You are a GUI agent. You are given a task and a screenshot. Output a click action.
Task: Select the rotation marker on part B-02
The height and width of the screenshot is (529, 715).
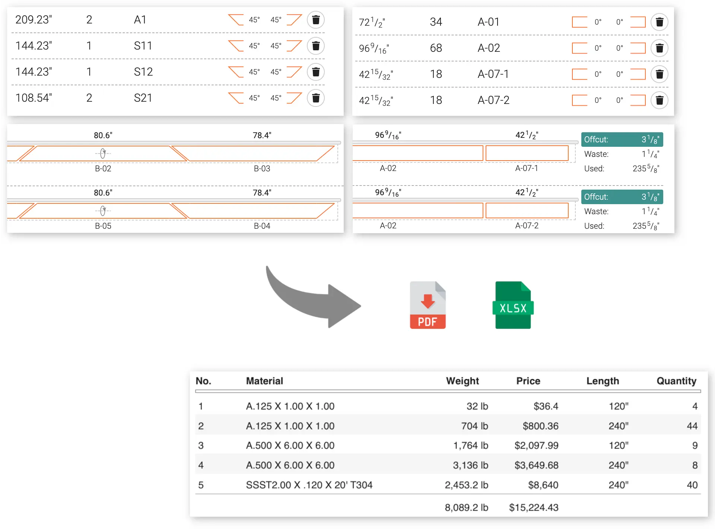tap(103, 153)
